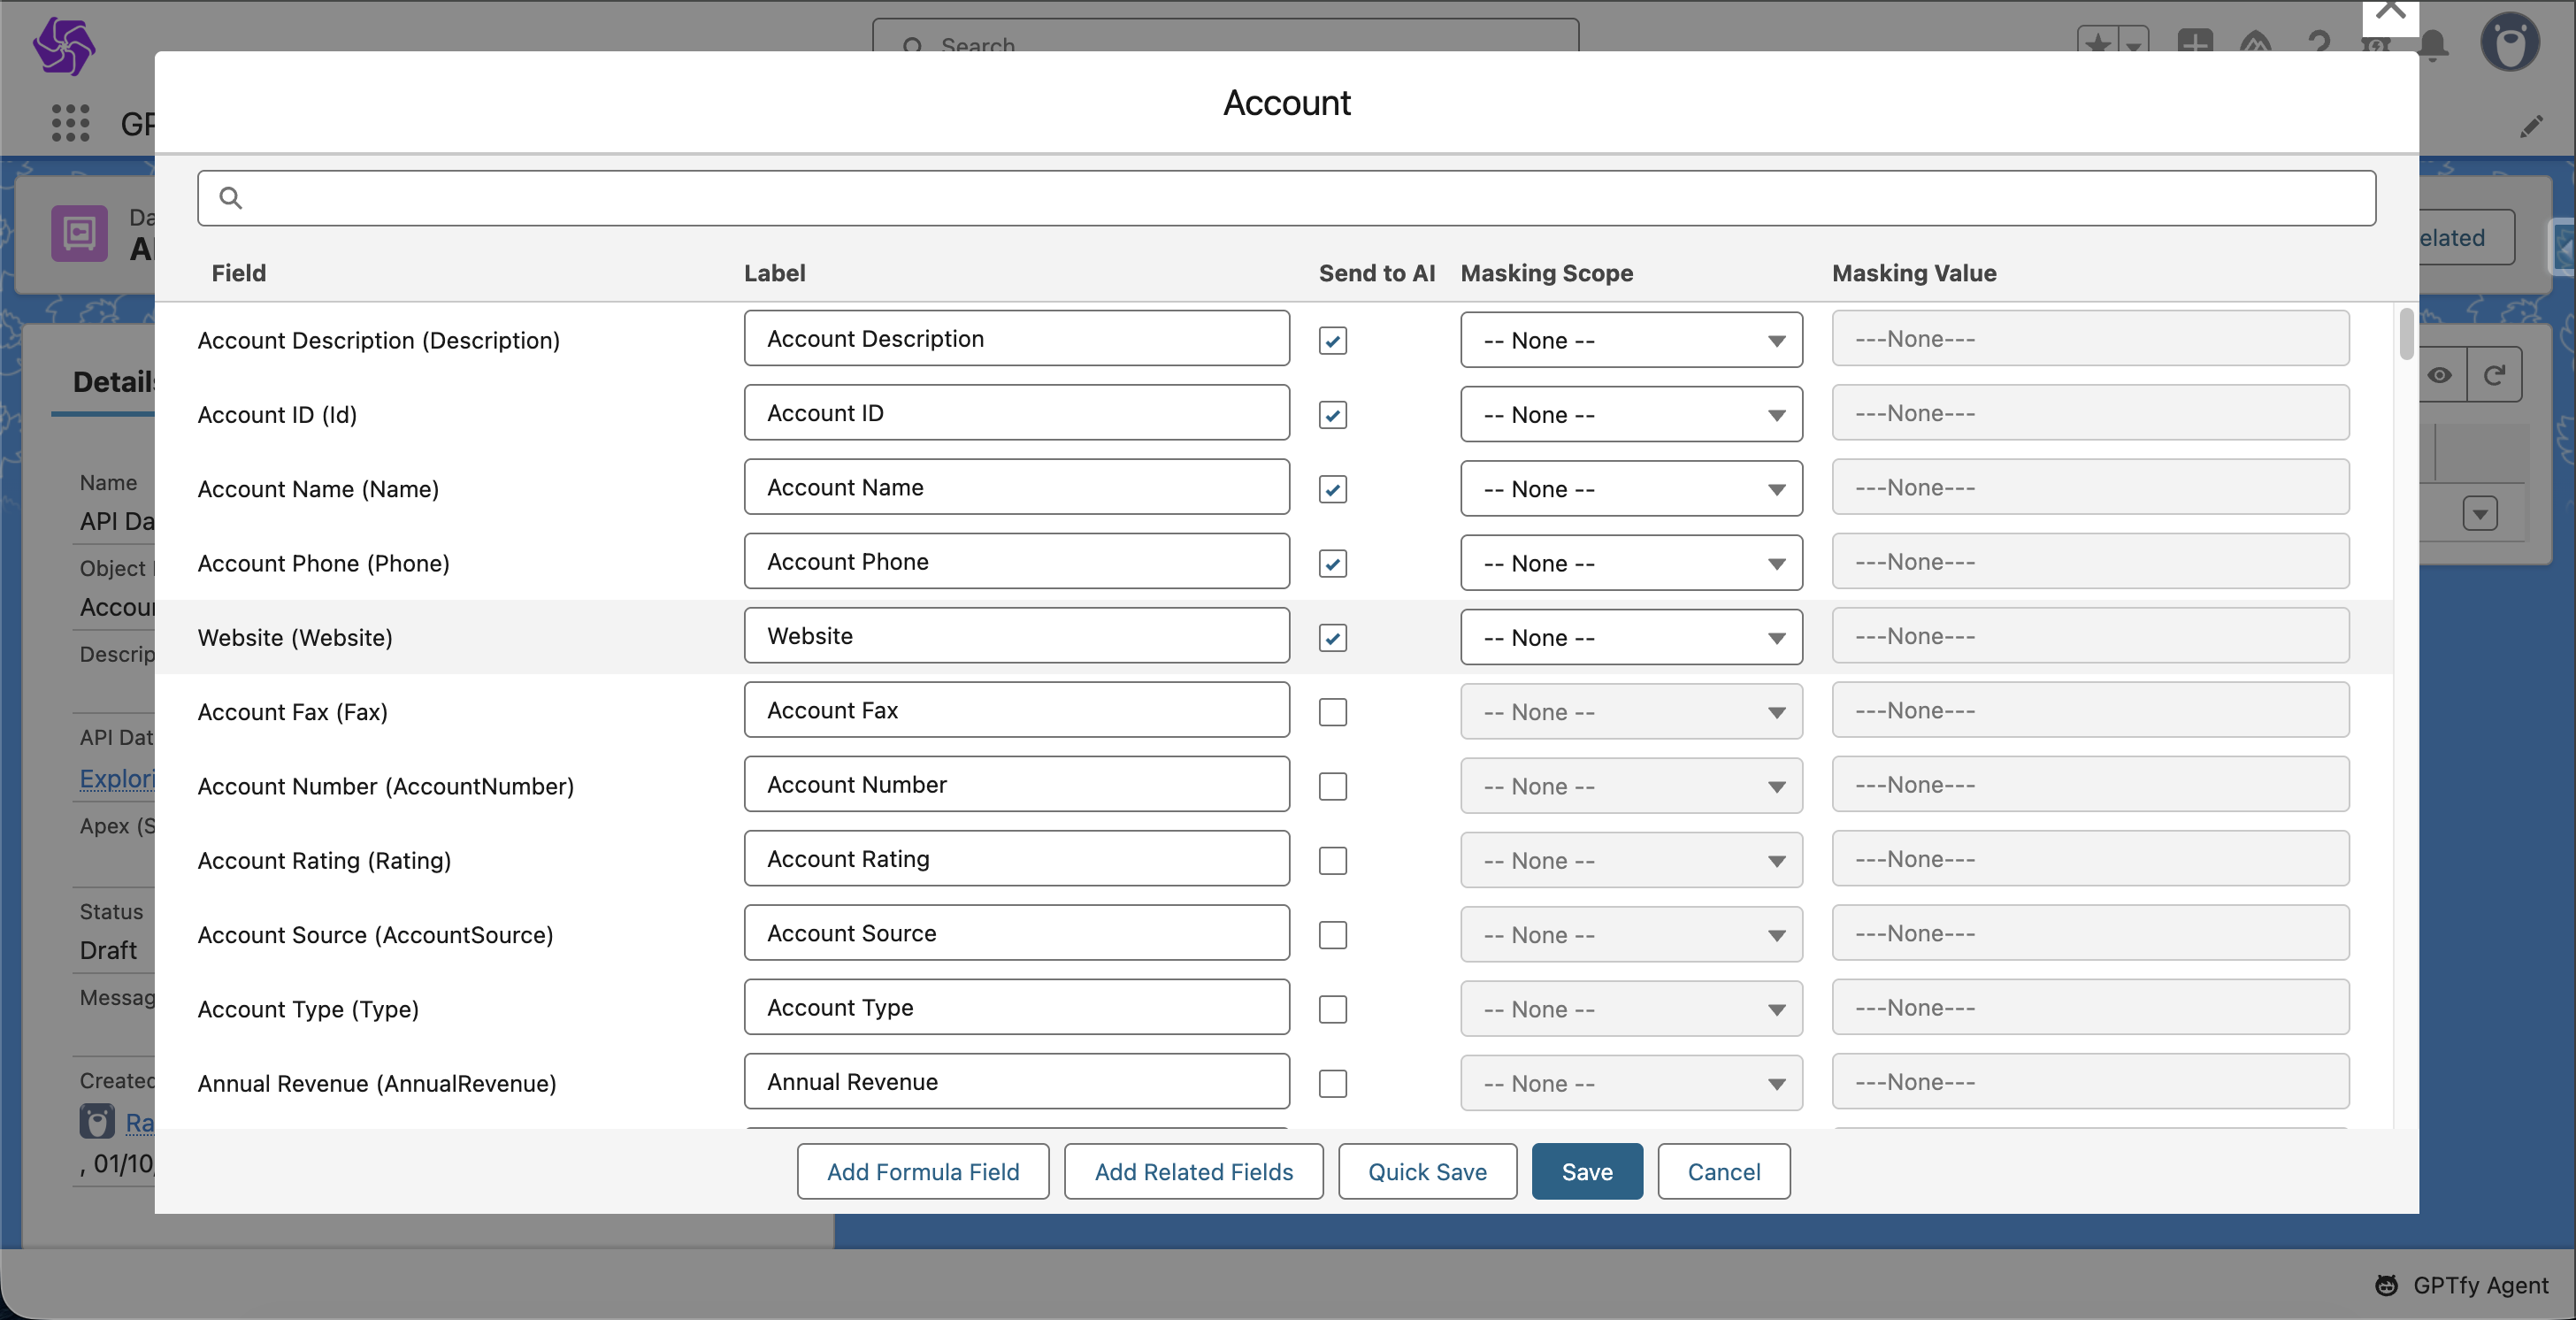2576x1320 pixels.
Task: Click the Add Related Fields button
Action: pyautogui.click(x=1193, y=1172)
